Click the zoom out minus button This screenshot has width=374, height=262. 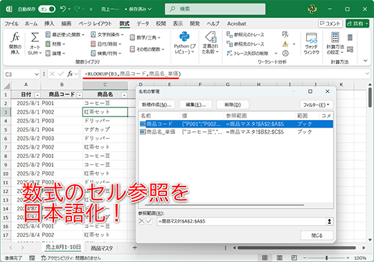[x=305, y=258]
